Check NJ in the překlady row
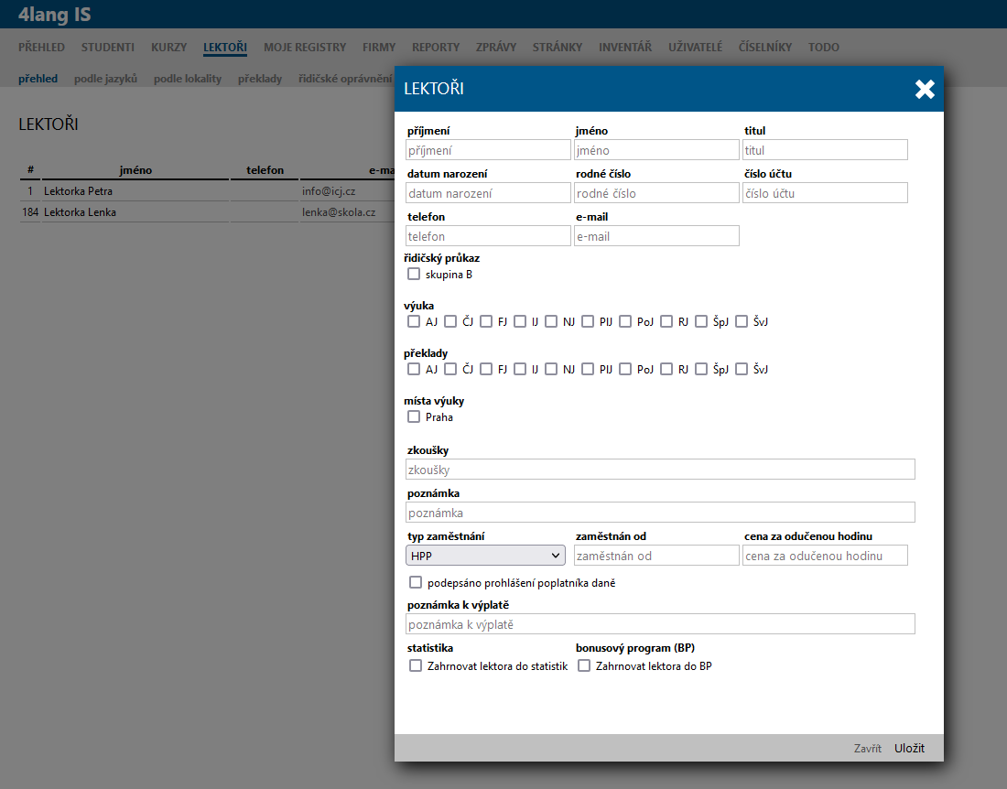The height and width of the screenshot is (789, 1007). tap(551, 369)
